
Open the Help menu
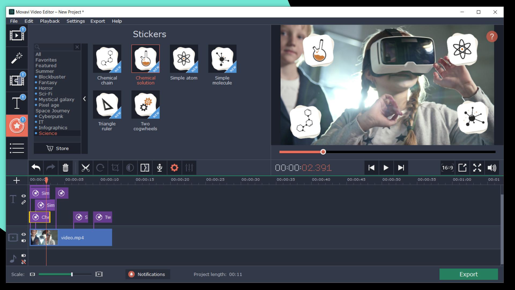(x=117, y=21)
